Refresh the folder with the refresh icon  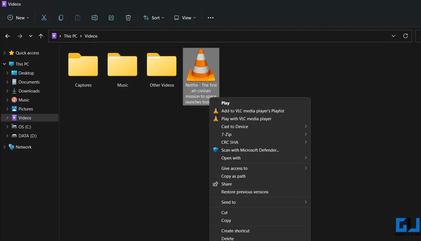406,36
